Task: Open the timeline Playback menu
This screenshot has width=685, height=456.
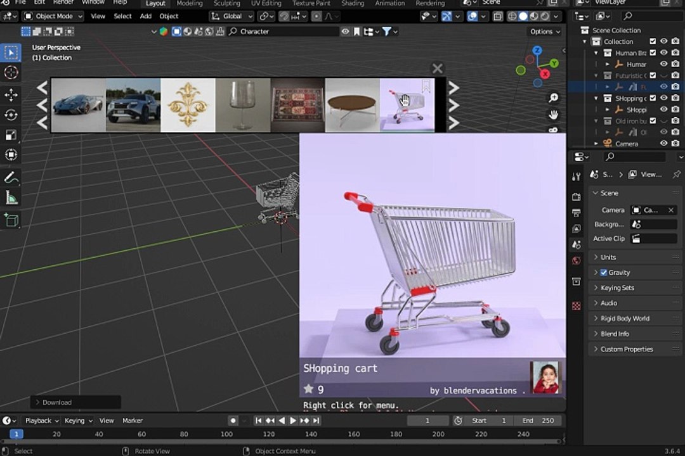Action: [41, 421]
